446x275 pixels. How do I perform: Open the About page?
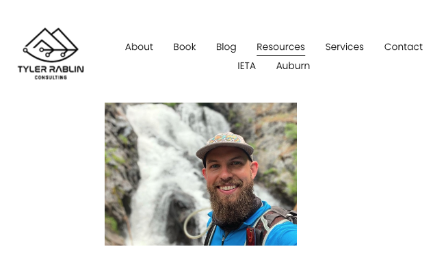(139, 47)
